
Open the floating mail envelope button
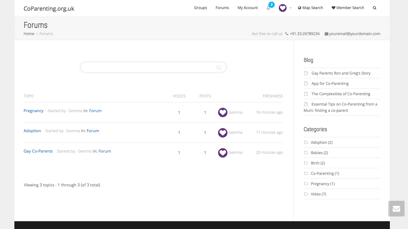click(x=396, y=209)
